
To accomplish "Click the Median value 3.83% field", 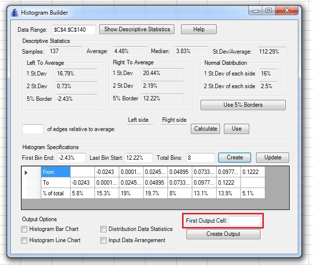I will click(x=192, y=51).
